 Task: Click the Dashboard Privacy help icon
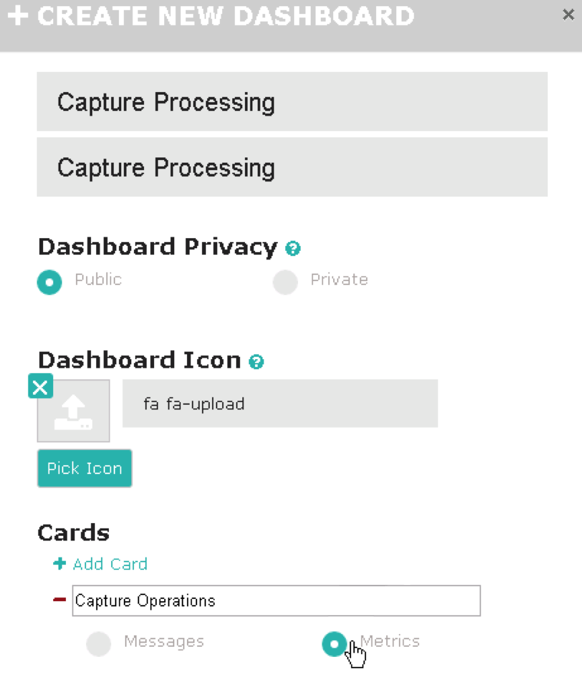click(x=293, y=248)
